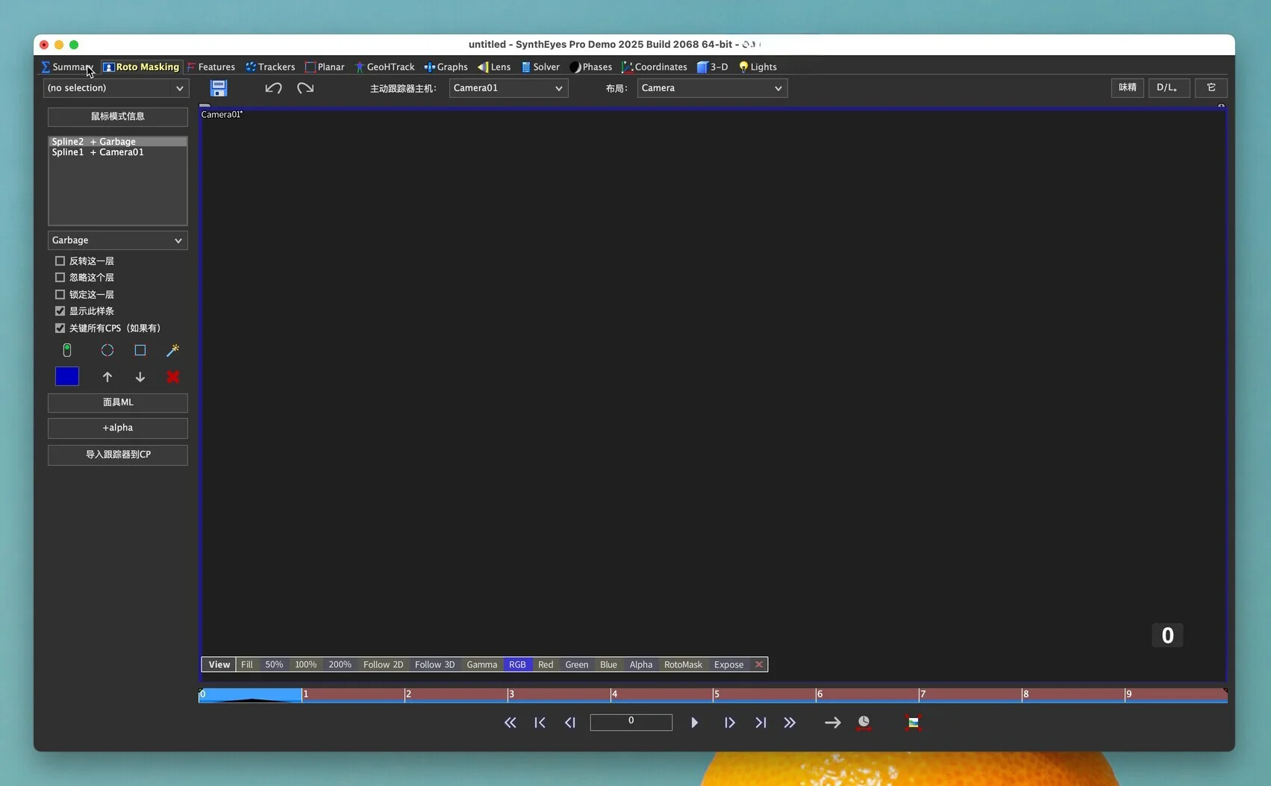Click the undo arrow icon
Image resolution: width=1271 pixels, height=786 pixels.
(x=273, y=88)
